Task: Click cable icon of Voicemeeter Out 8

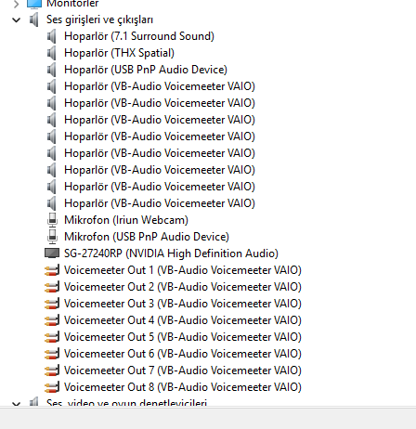Action: (52, 387)
